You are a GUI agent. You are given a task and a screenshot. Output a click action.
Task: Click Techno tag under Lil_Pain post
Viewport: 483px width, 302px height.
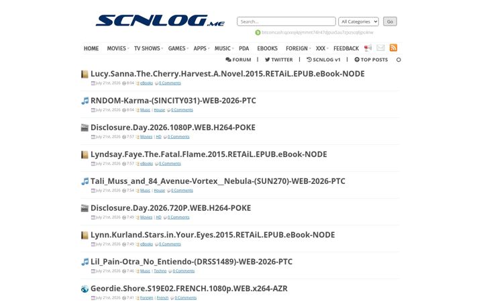pyautogui.click(x=160, y=271)
